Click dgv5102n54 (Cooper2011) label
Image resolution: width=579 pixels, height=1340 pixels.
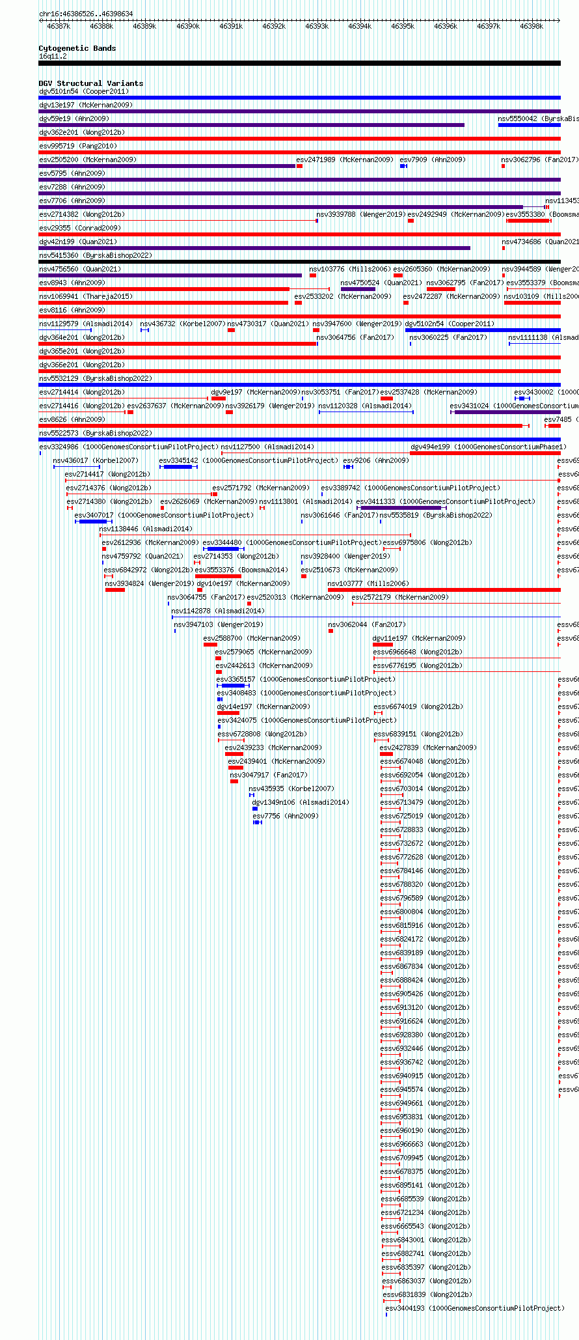[x=450, y=324]
